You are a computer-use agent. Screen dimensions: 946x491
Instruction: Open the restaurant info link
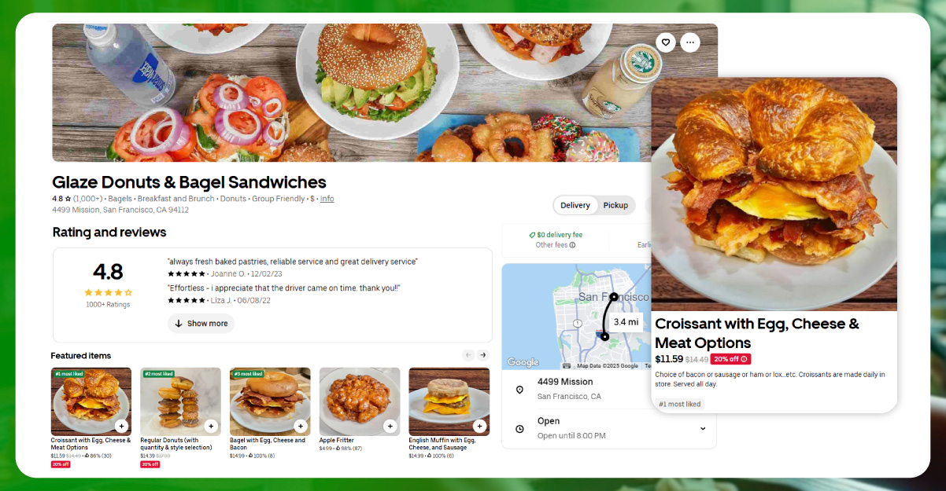coord(327,199)
